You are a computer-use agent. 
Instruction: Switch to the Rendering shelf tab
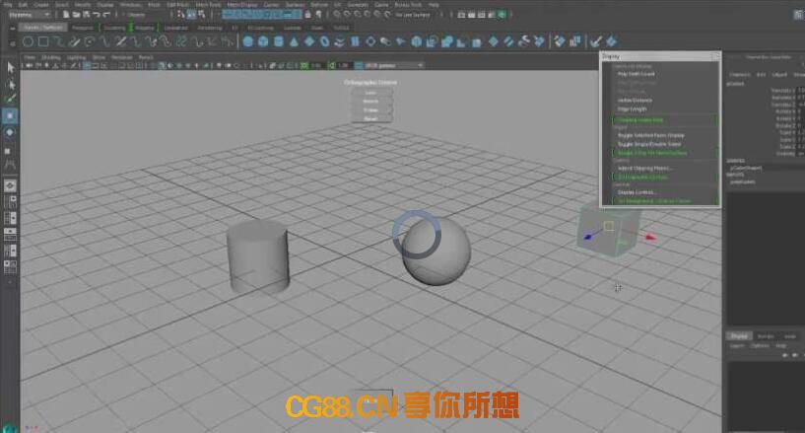click(x=210, y=28)
